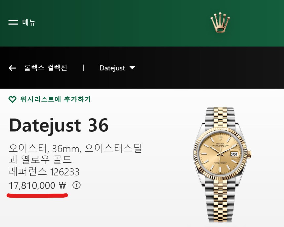
Task: Click the date window showing 28
Action: click(234, 154)
